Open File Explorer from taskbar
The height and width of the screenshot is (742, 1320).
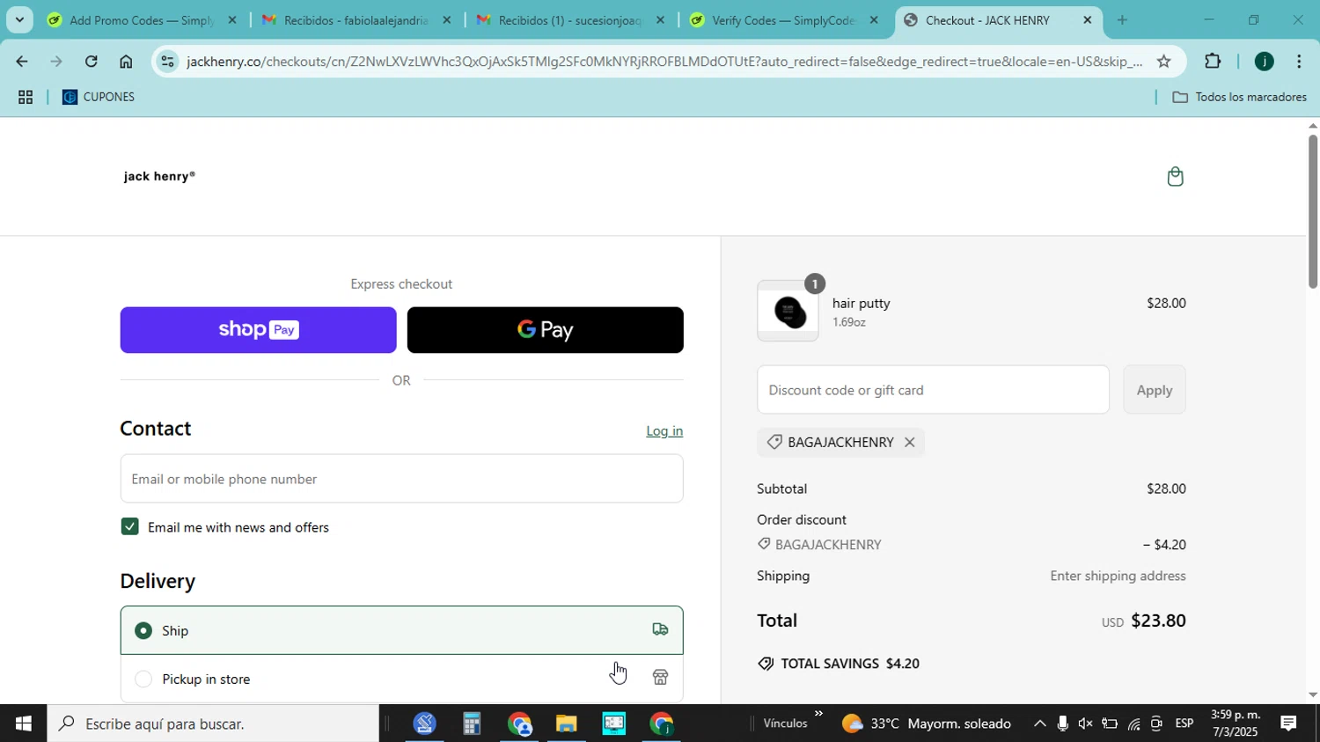566,724
